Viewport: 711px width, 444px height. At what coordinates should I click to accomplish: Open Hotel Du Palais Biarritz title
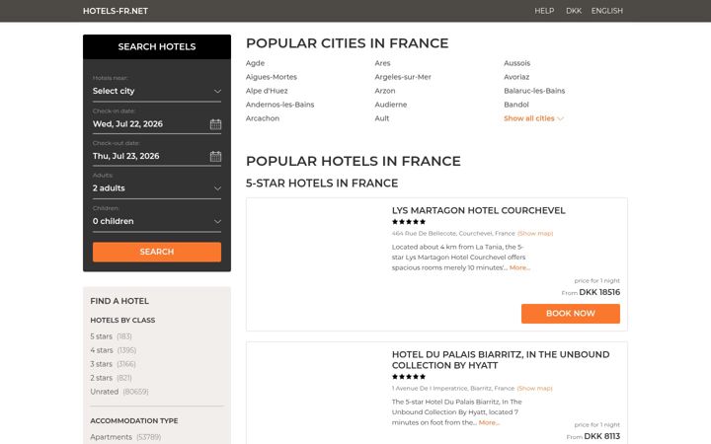pyautogui.click(x=501, y=360)
